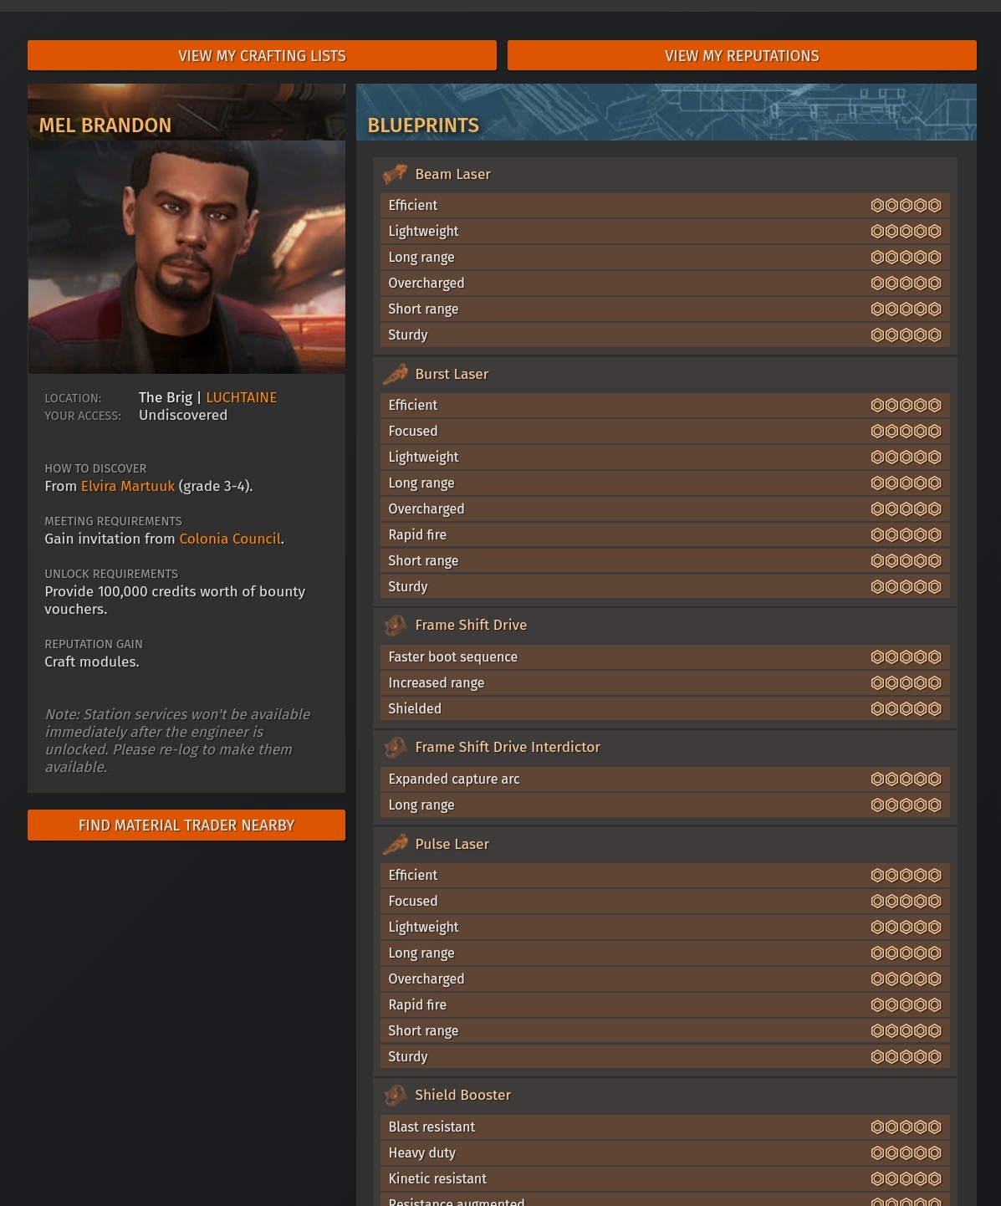
Task: Find material trader nearby
Action: coord(186,825)
